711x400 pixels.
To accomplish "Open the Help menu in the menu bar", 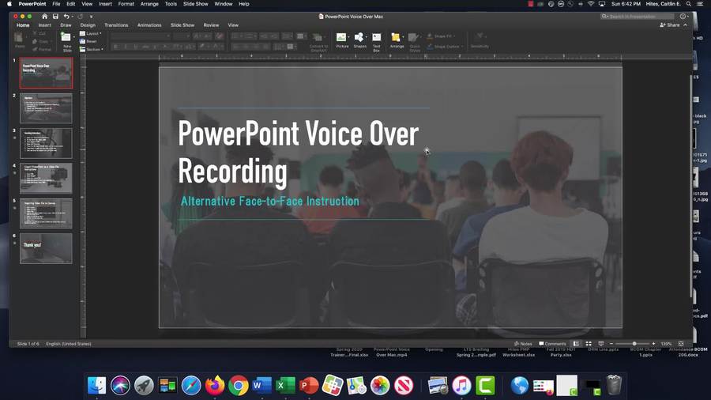I will point(244,4).
